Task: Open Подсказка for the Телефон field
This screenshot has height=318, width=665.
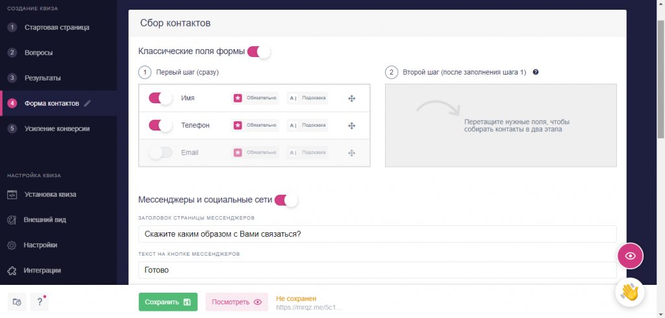Action: pos(307,125)
